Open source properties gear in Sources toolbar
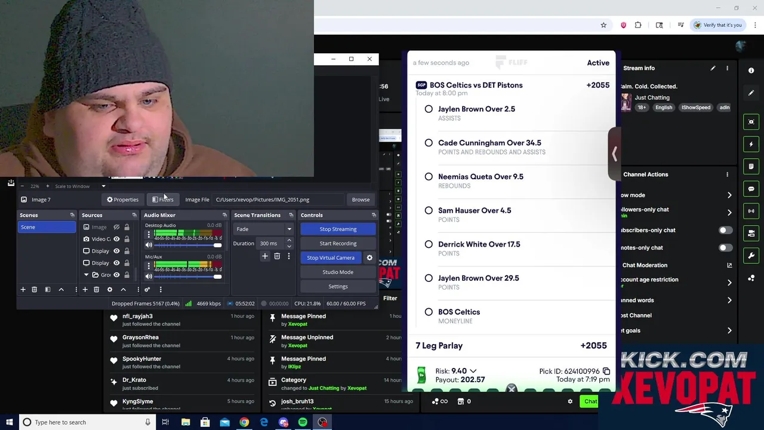This screenshot has height=430, width=764. pos(109,290)
